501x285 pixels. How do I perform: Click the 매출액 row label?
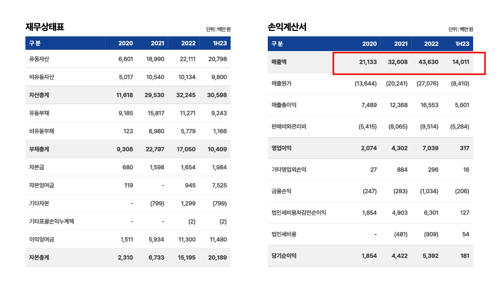[279, 62]
